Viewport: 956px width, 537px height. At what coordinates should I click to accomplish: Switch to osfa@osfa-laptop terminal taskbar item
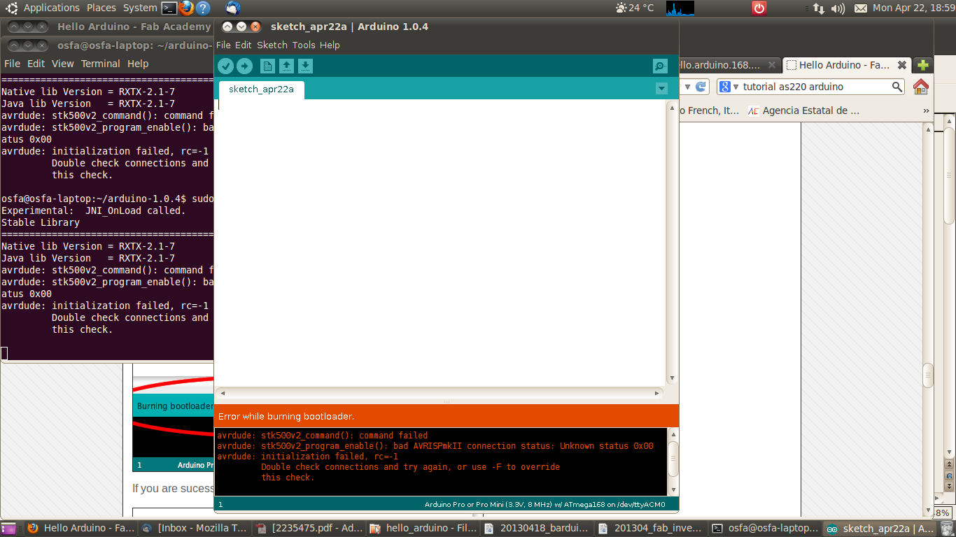tap(765, 528)
